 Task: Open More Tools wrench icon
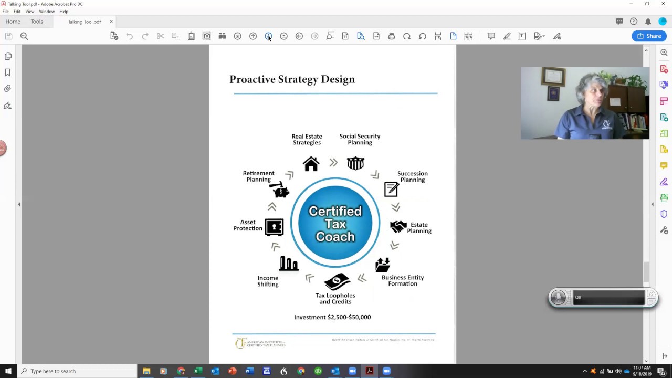664,230
